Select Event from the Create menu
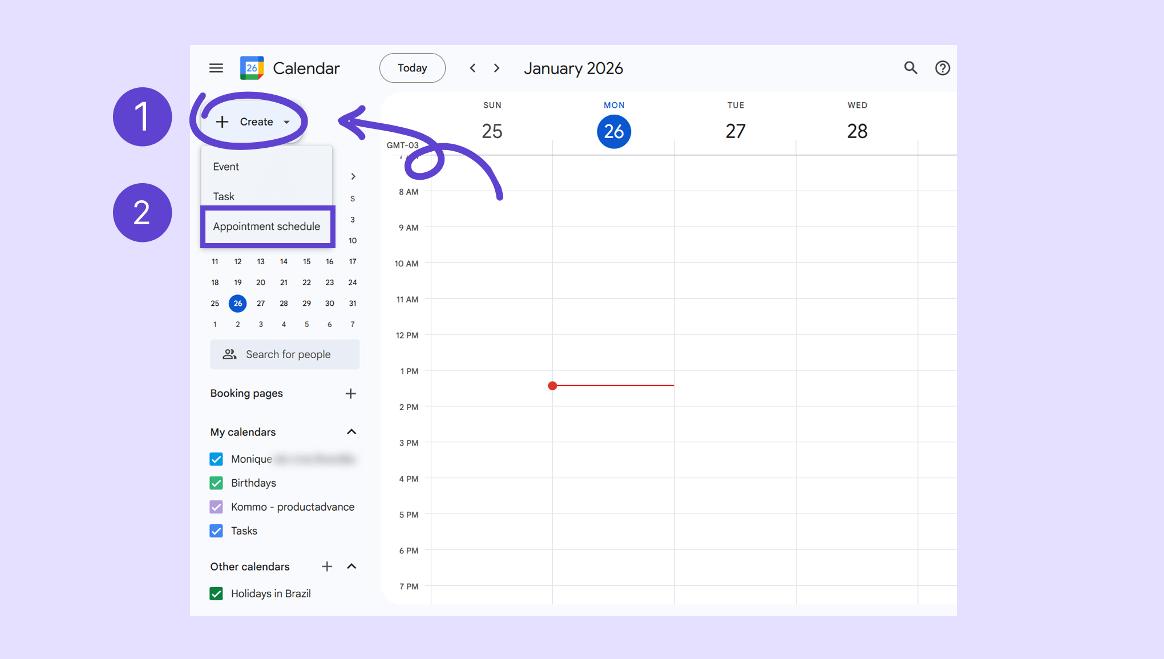The width and height of the screenshot is (1164, 659). coord(226,167)
